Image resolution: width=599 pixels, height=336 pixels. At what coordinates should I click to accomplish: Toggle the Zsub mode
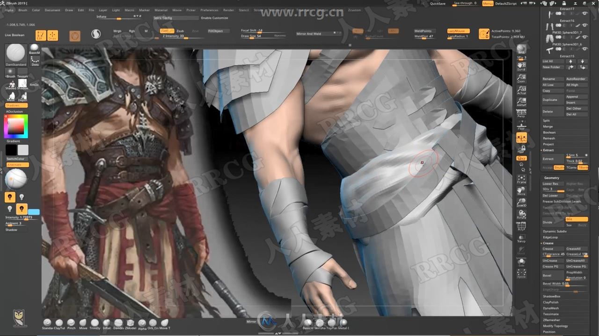point(180,31)
